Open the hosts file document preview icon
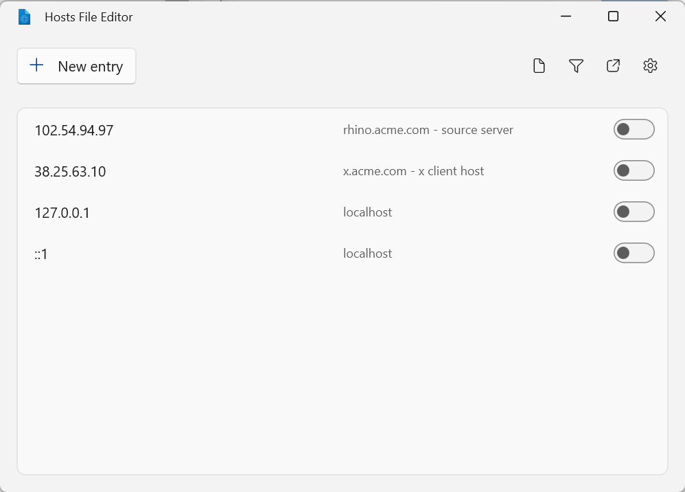The width and height of the screenshot is (685, 492). [x=539, y=65]
